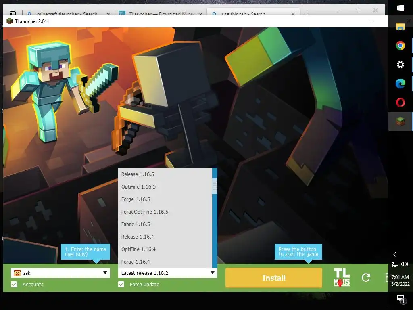Viewport: 413px width, 310px height.
Task: Click the Accounts label text
Action: pyautogui.click(x=33, y=285)
